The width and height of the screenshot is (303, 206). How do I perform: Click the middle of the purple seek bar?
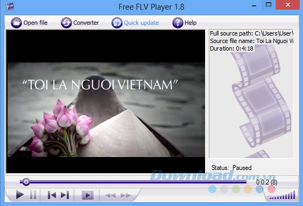pos(133,182)
